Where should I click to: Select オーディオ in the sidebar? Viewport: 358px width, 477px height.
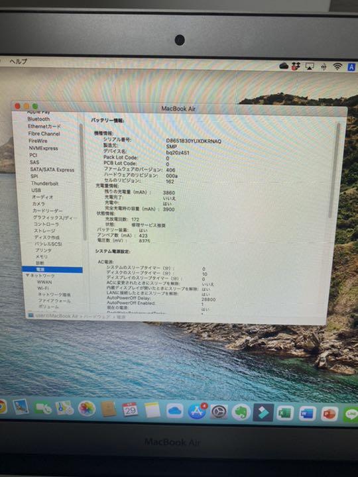42,197
